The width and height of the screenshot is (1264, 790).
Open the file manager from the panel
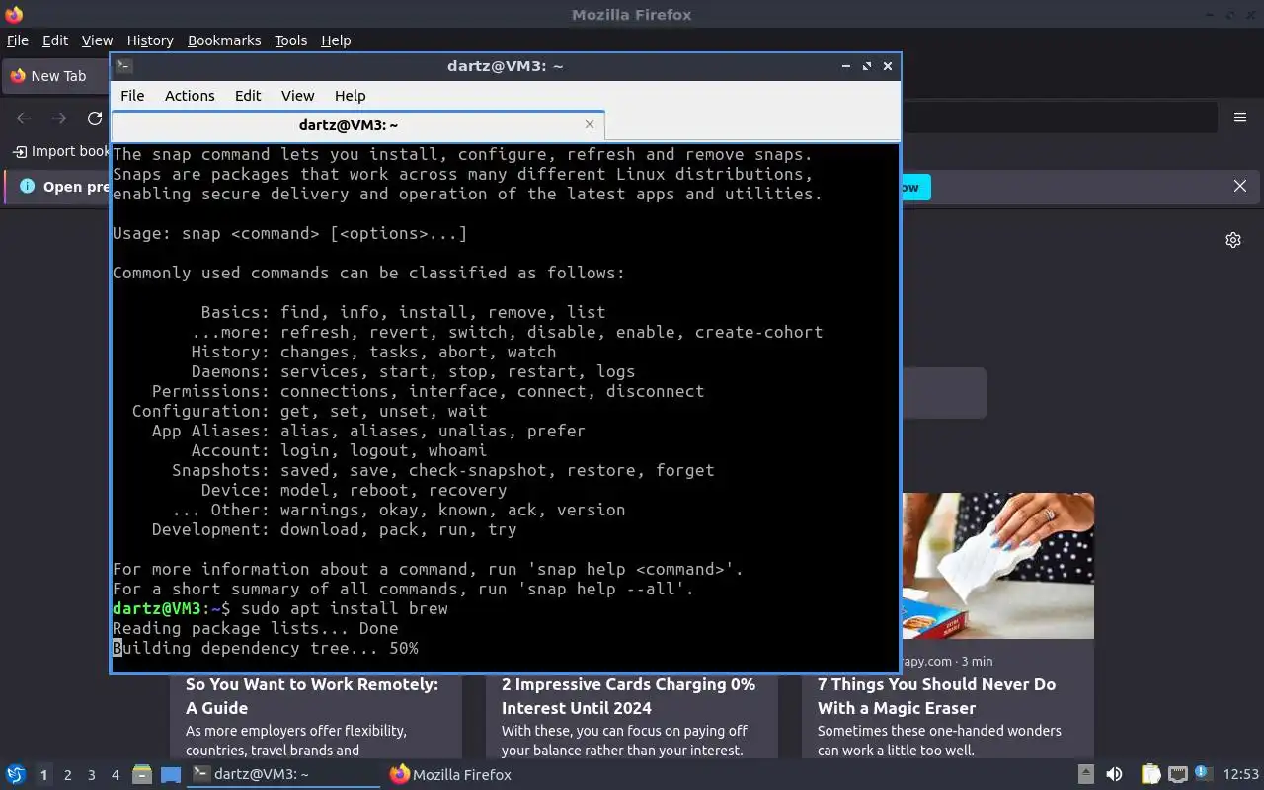point(142,775)
